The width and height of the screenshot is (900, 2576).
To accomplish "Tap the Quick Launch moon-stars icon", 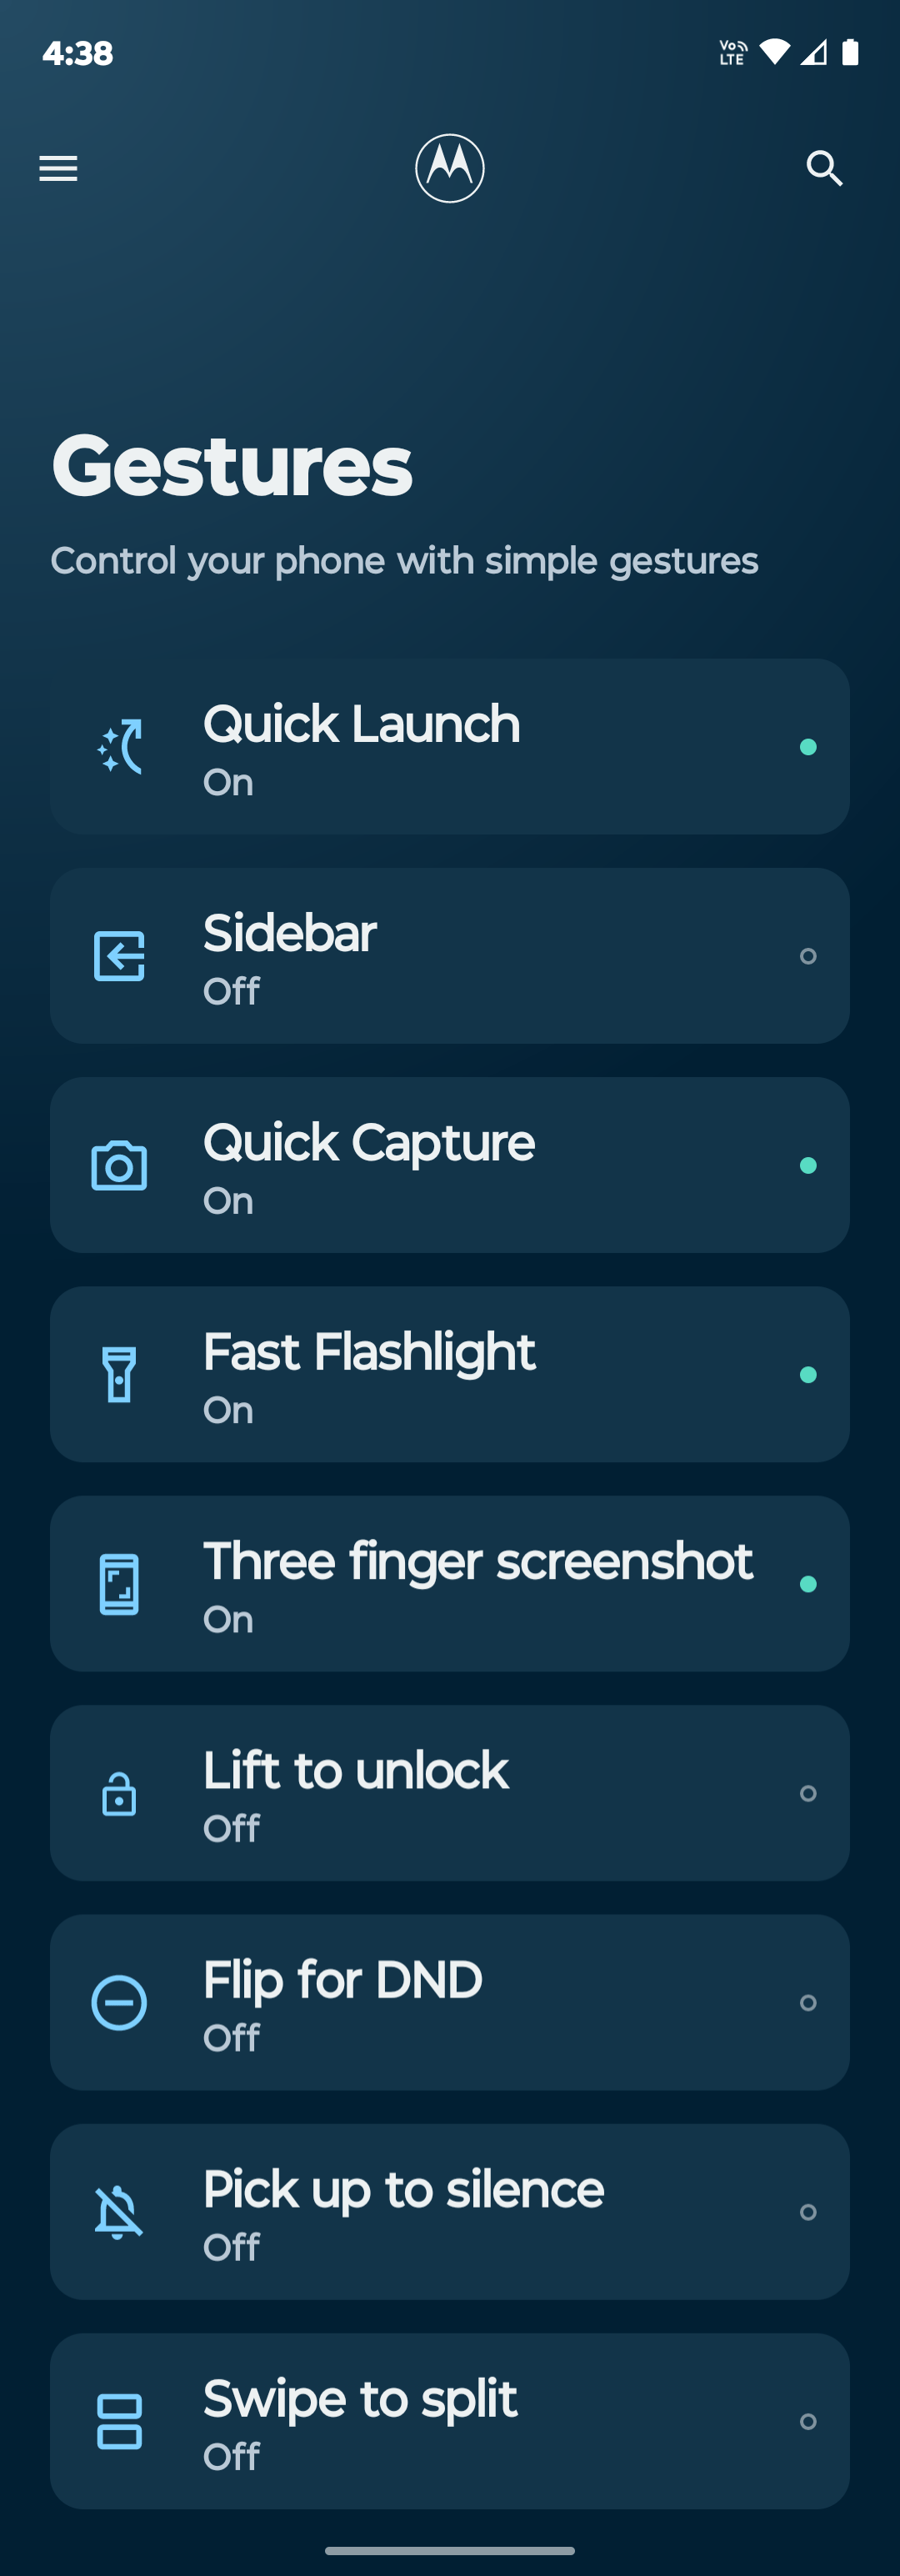I will [119, 747].
